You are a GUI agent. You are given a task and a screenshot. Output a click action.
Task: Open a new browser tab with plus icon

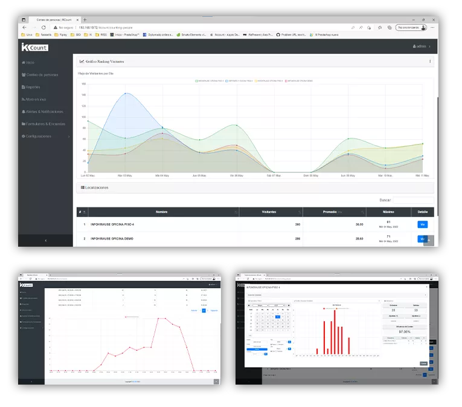[85, 19]
